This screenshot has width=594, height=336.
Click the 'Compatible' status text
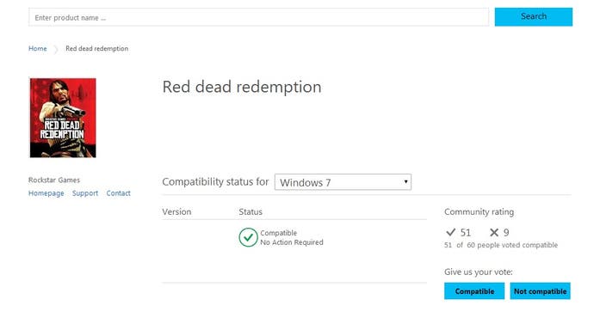tap(278, 233)
